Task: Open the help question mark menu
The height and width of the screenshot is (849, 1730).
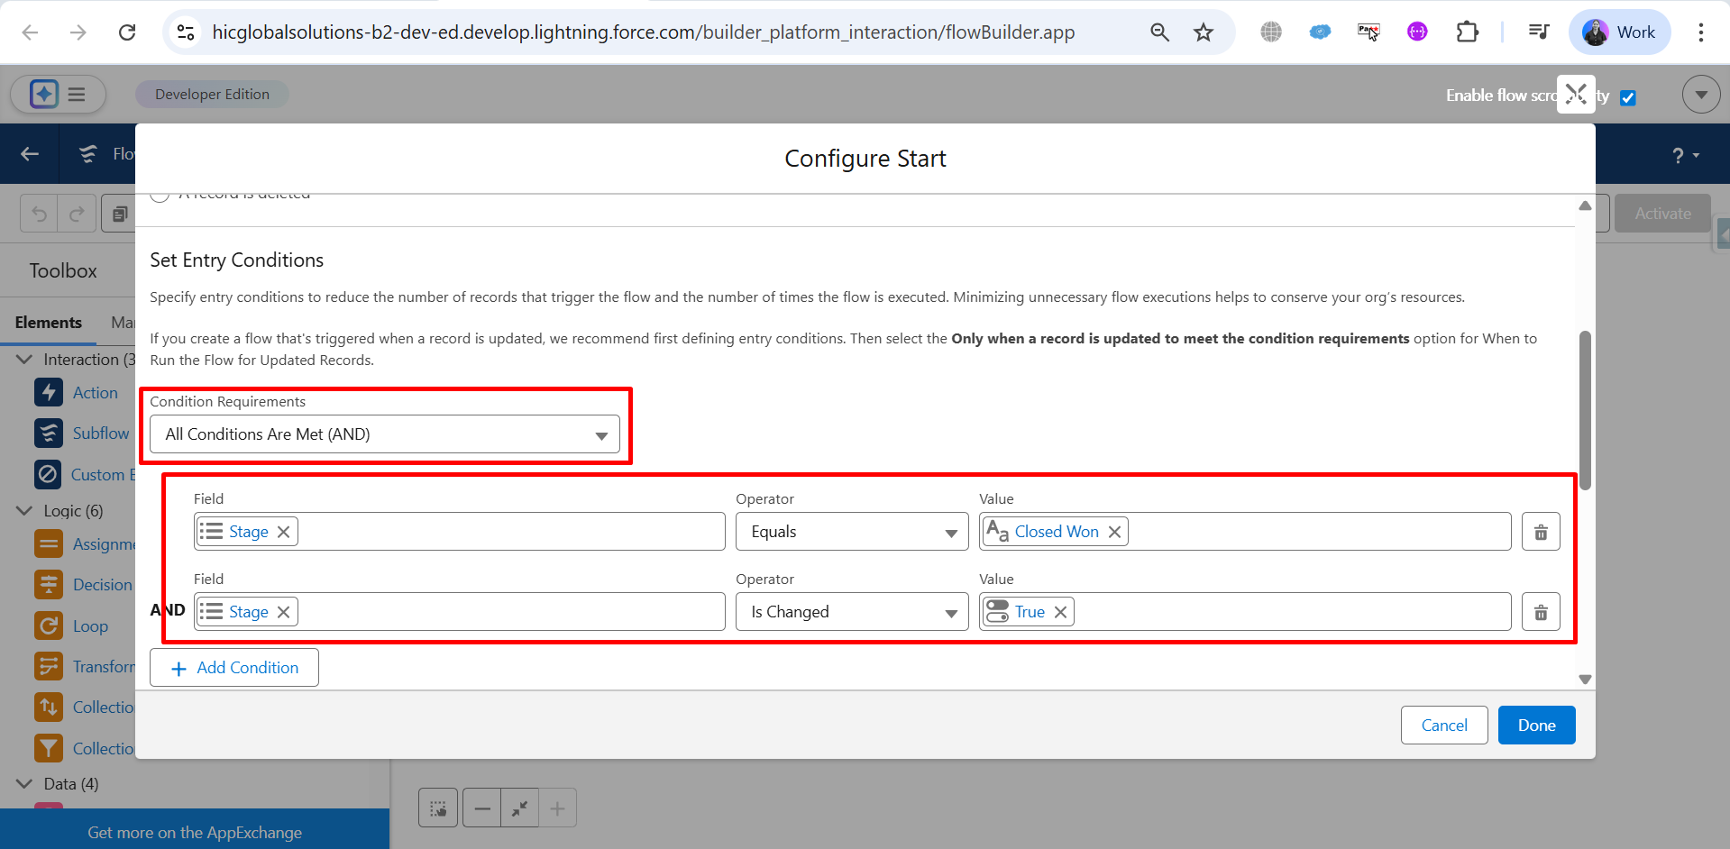Action: [1684, 155]
